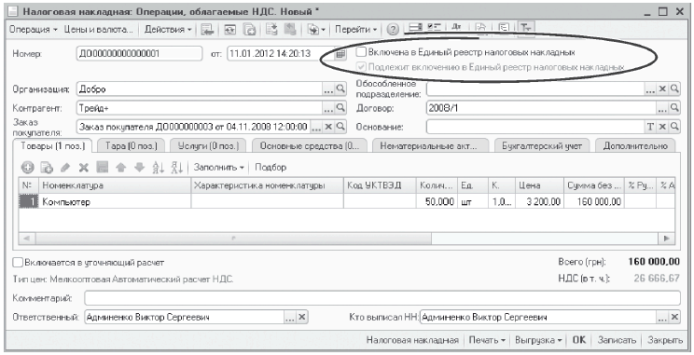Open the Печать dropdown at the bottom
Screen dimensions: 694x355
pyautogui.click(x=487, y=340)
